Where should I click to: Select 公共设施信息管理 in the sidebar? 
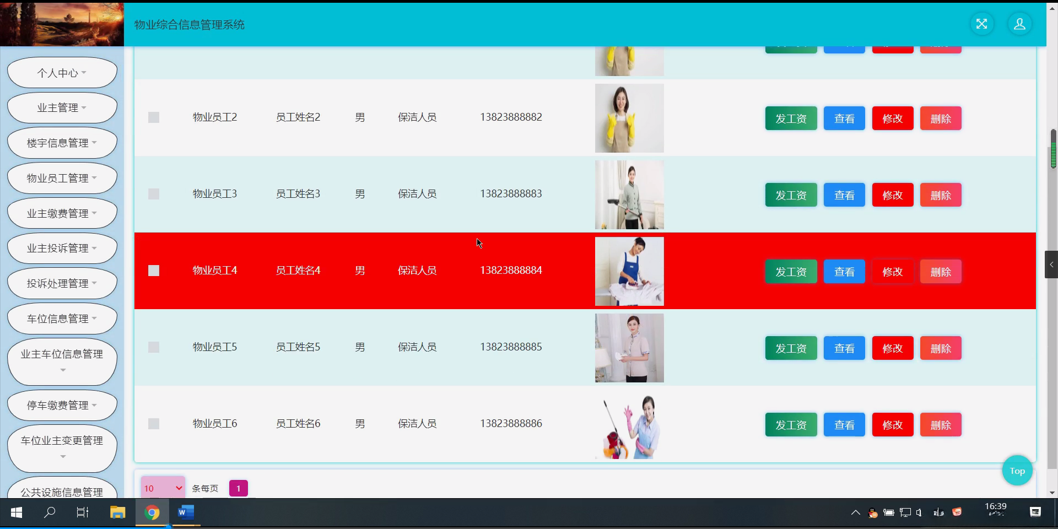62,492
